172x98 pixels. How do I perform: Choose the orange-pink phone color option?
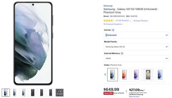(124, 75)
